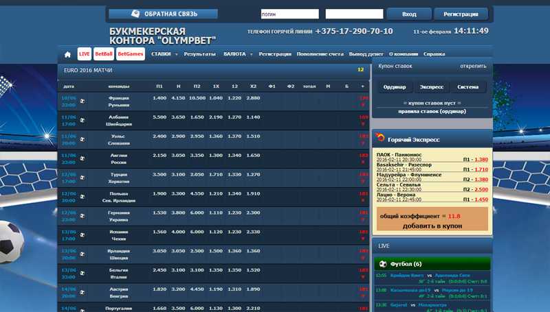Select П2 odds 2.950 for Словакия

197,136
